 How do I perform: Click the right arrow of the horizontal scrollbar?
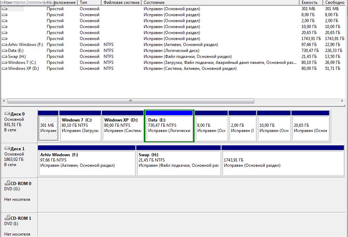click(x=342, y=101)
